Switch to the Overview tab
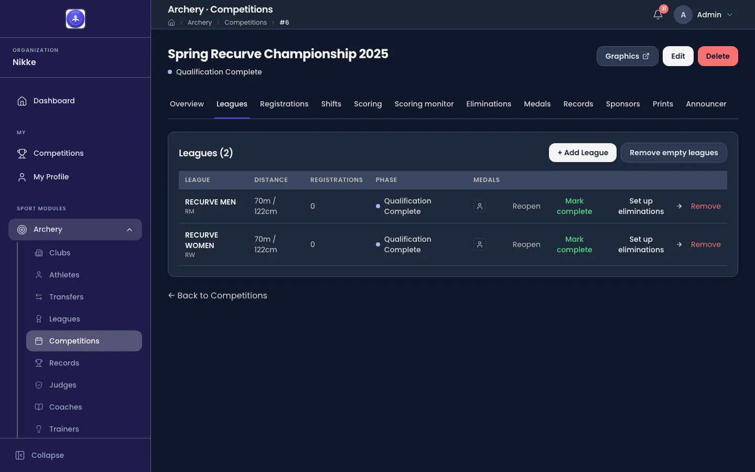 187,104
